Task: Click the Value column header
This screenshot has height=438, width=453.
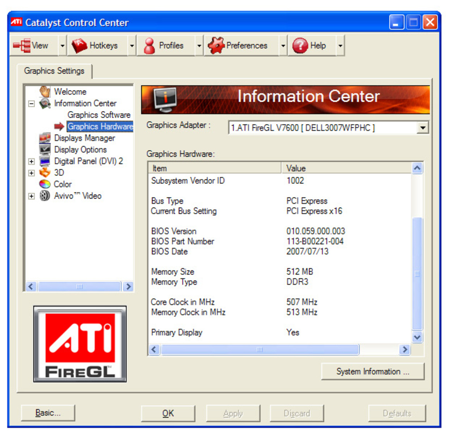Action: [346, 168]
